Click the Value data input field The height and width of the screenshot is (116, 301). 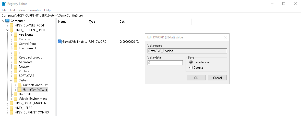click(x=165, y=63)
